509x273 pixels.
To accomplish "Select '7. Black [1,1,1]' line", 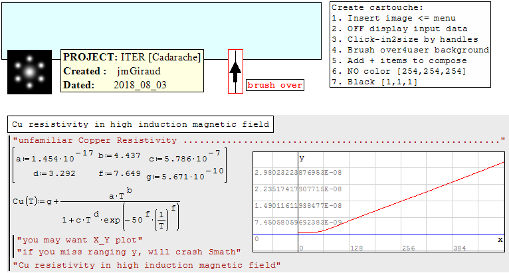I will (x=374, y=82).
